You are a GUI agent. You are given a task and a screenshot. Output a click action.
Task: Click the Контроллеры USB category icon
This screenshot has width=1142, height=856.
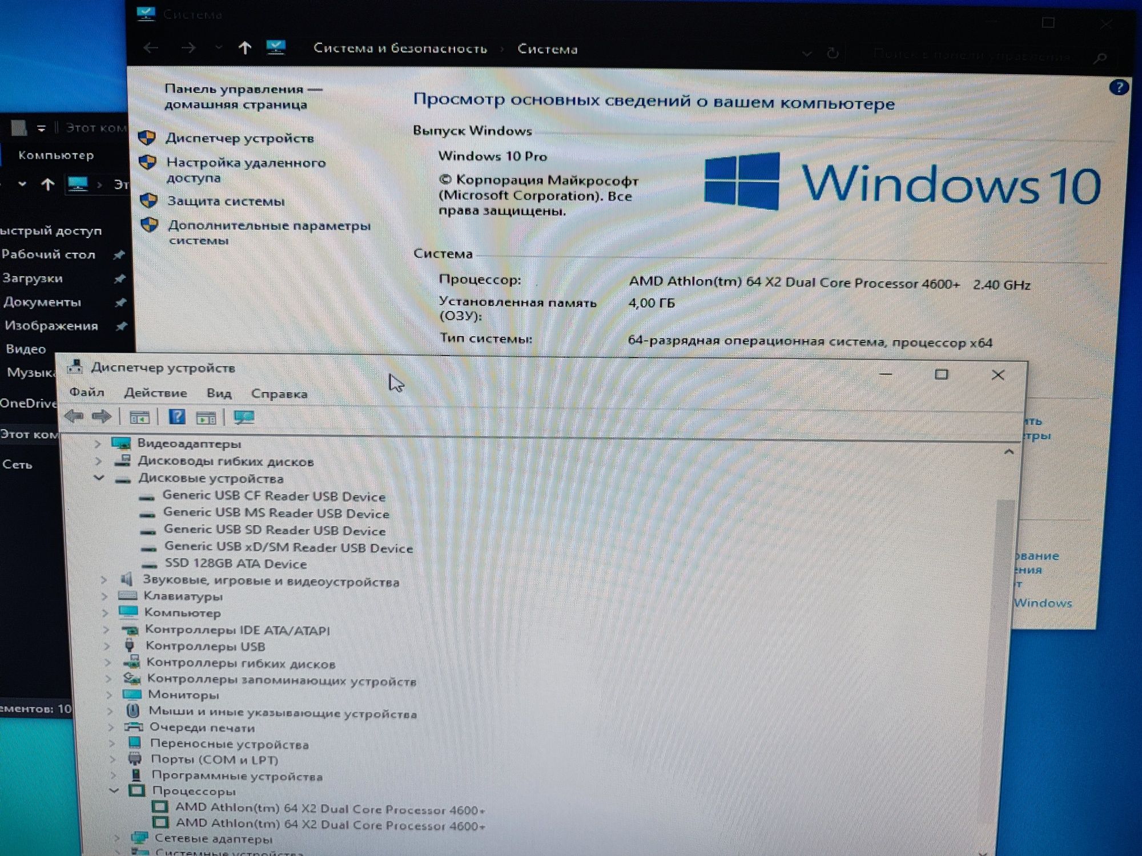(x=130, y=645)
